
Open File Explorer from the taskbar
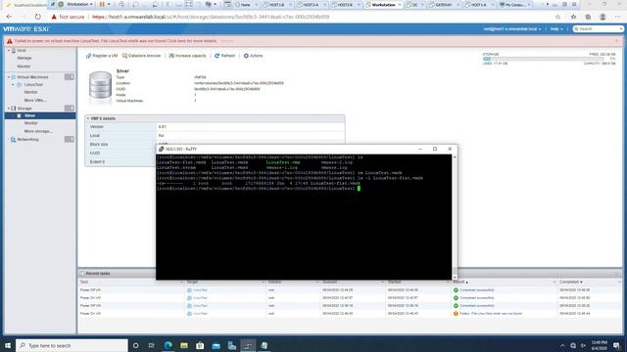coord(184,345)
